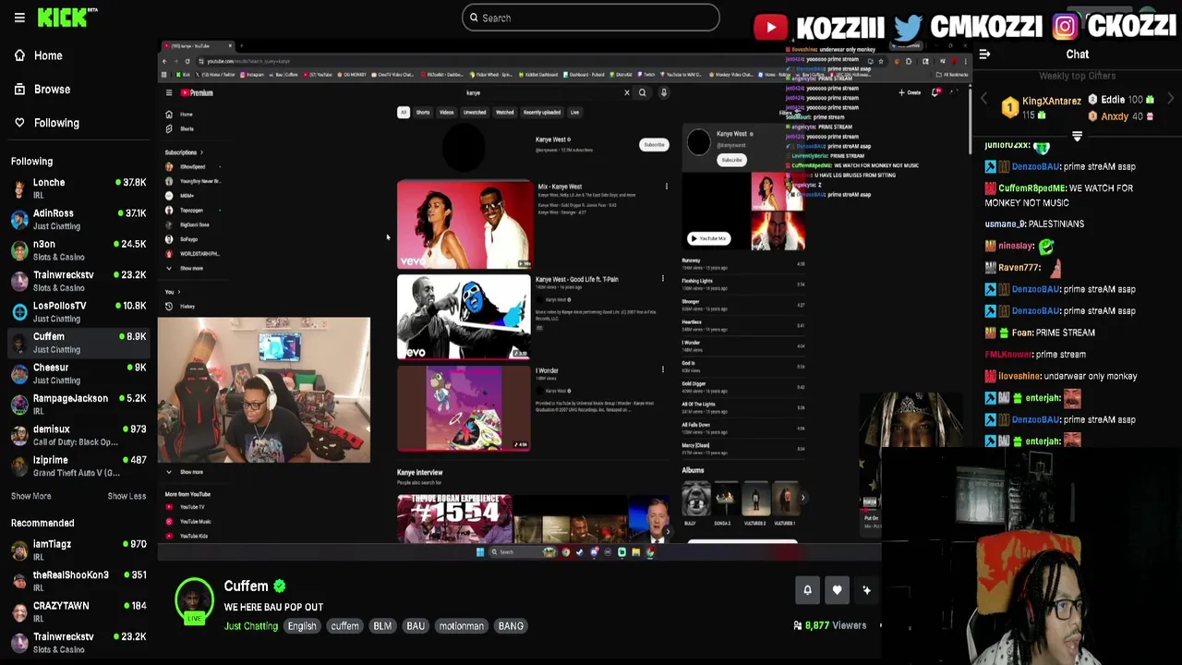Viewport: 1182px width, 665px height.
Task: Open theRealShooKon3 recommended channel
Action: click(x=78, y=581)
